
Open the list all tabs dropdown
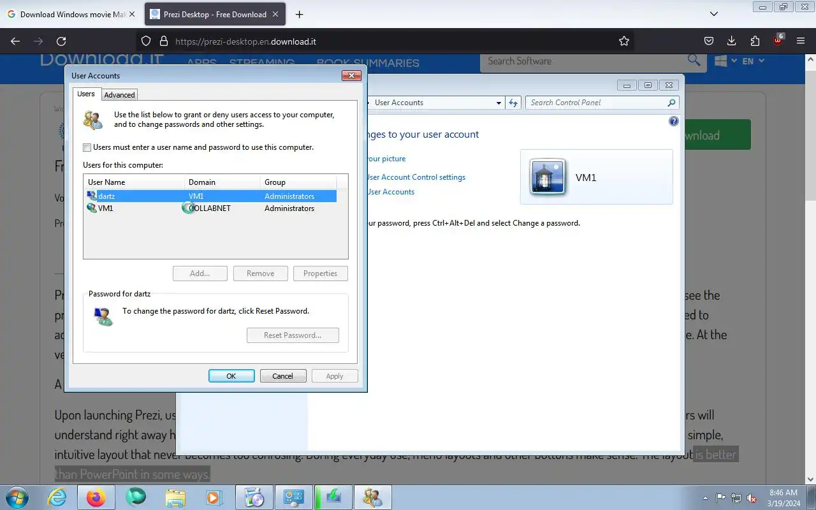pos(714,14)
